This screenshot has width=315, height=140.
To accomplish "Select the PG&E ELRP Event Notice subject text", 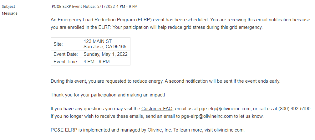I will [x=94, y=7].
